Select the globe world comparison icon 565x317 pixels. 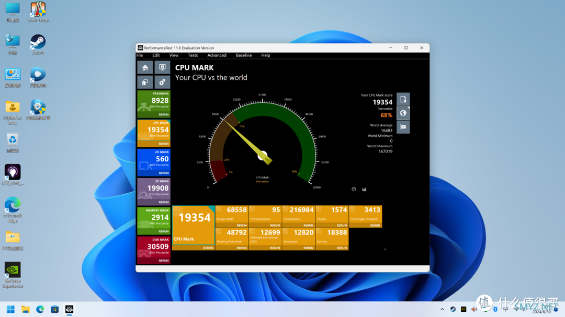tap(403, 113)
